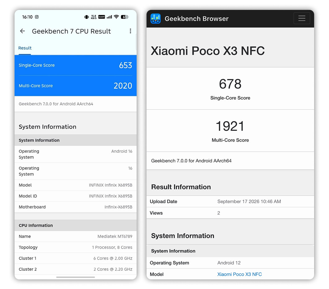329x289 pixels.
Task: Click the Geekbench Browser title text
Action: (196, 19)
